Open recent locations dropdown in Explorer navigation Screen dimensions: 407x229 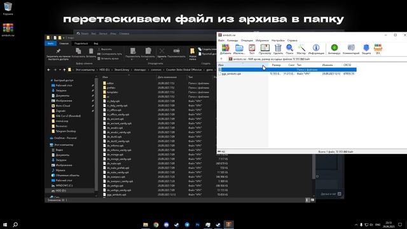point(60,70)
